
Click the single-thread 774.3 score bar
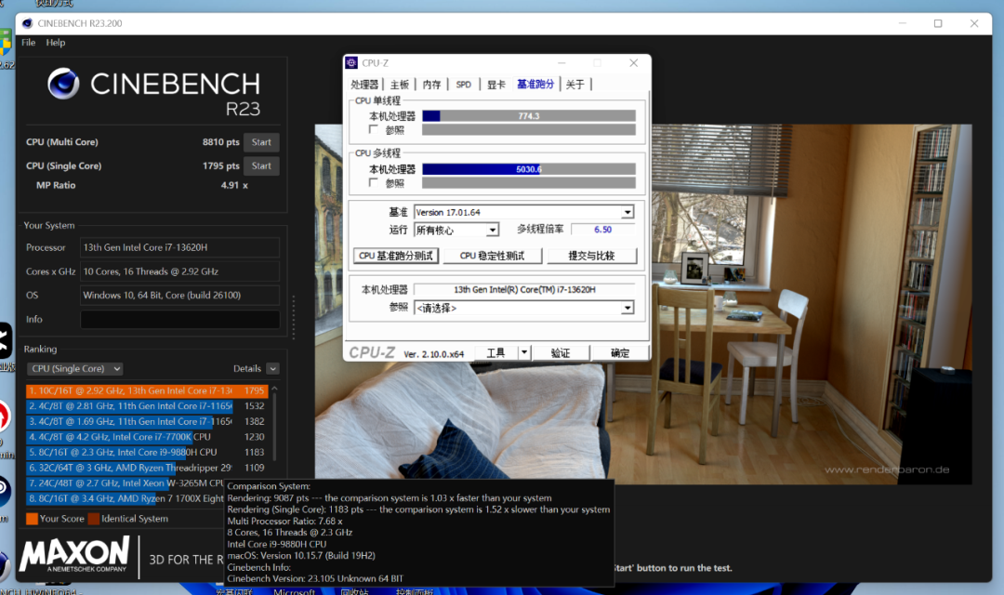[529, 116]
